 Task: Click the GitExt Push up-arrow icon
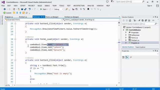point(20,13)
